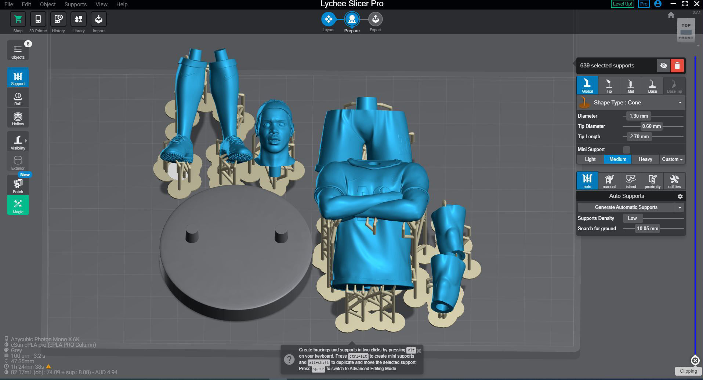
Task: Open the Shape Type Cone dropdown
Action: (x=631, y=103)
